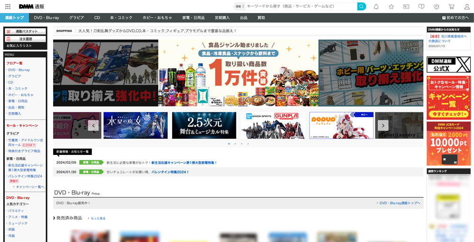This screenshot has height=242, width=474.
Task: Select the second carousel page dot
Action: (x=235, y=144)
